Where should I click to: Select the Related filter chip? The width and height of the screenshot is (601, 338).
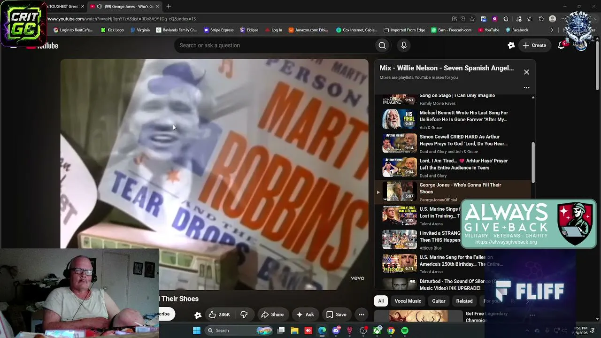pos(464,301)
